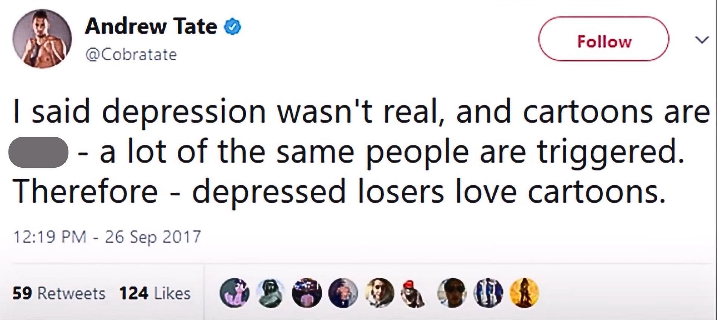Viewport: 717px width, 320px height.
Task: Open the liker avatar with sunglasses and blonde hair
Action: click(379, 293)
